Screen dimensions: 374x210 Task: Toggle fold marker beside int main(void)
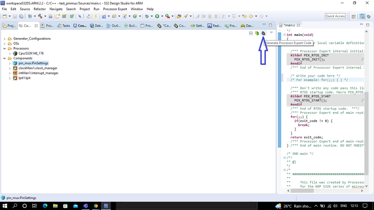285,35
